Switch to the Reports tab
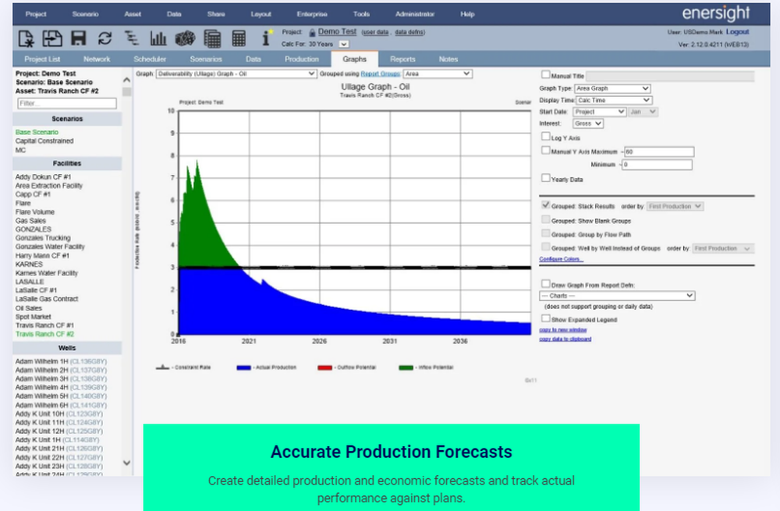The height and width of the screenshot is (511, 780). 402,59
